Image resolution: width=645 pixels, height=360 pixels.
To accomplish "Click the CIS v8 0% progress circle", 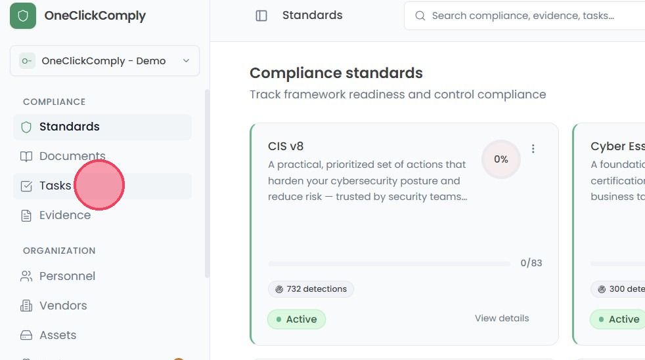I will point(501,159).
